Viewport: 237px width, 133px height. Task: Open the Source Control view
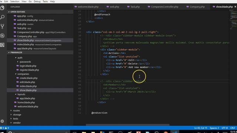pos(2,26)
